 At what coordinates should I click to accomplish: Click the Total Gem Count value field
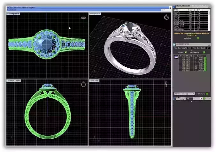tap(207, 48)
